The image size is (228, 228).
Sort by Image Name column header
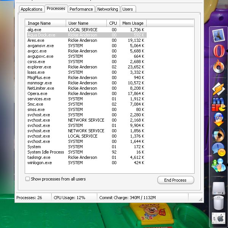click(x=46, y=23)
